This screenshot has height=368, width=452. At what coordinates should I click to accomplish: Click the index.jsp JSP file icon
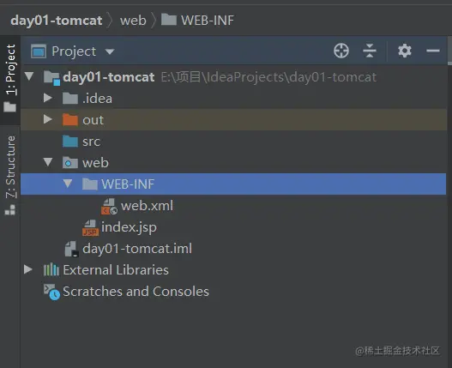[91, 228]
